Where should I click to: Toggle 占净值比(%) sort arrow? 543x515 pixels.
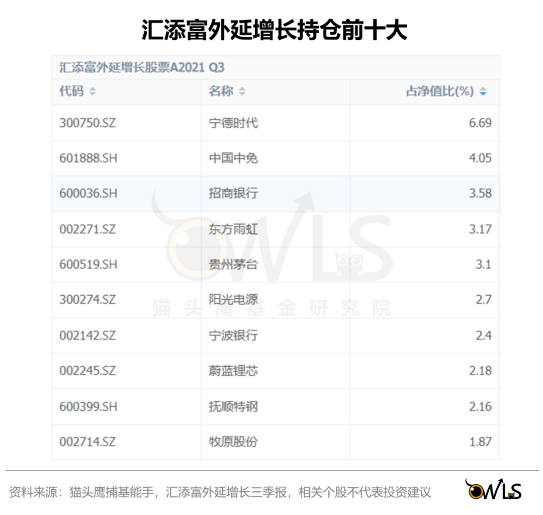[x=483, y=92]
